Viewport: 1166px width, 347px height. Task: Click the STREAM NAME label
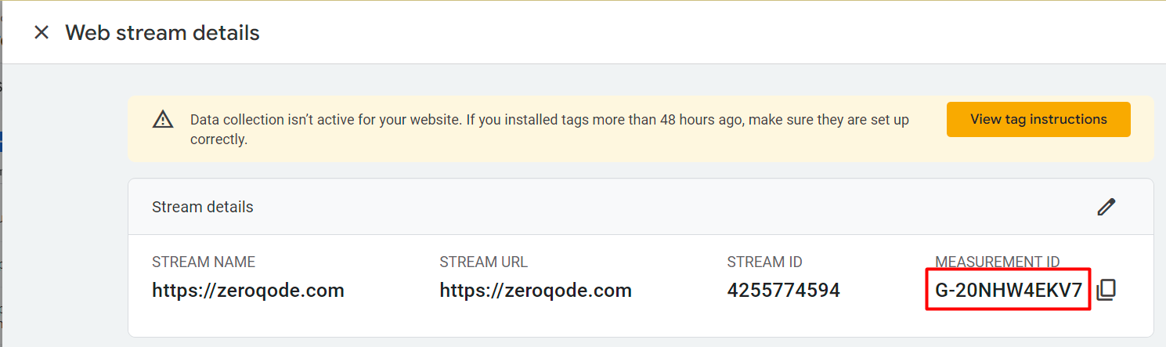pyautogui.click(x=204, y=262)
